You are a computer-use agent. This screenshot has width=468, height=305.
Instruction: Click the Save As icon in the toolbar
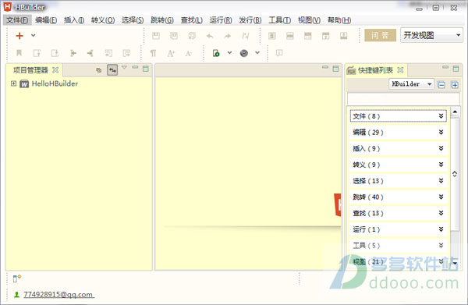click(x=174, y=36)
